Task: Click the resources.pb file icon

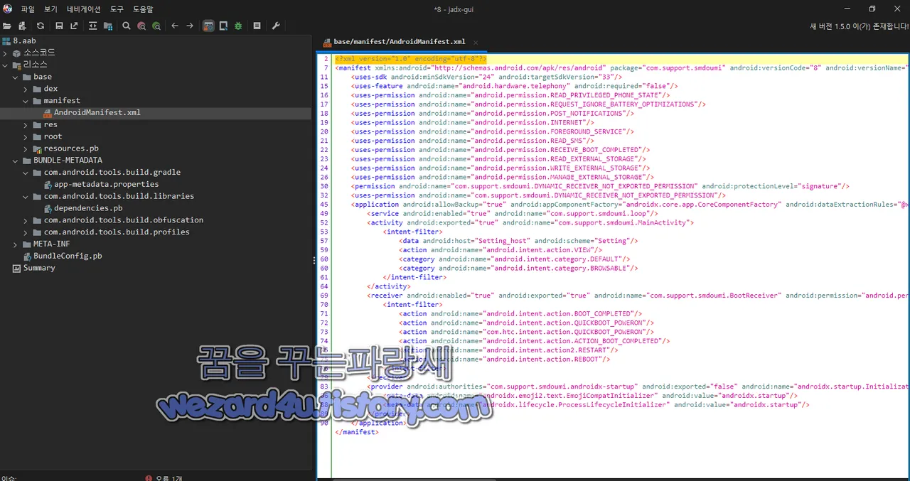Action: tap(38, 148)
